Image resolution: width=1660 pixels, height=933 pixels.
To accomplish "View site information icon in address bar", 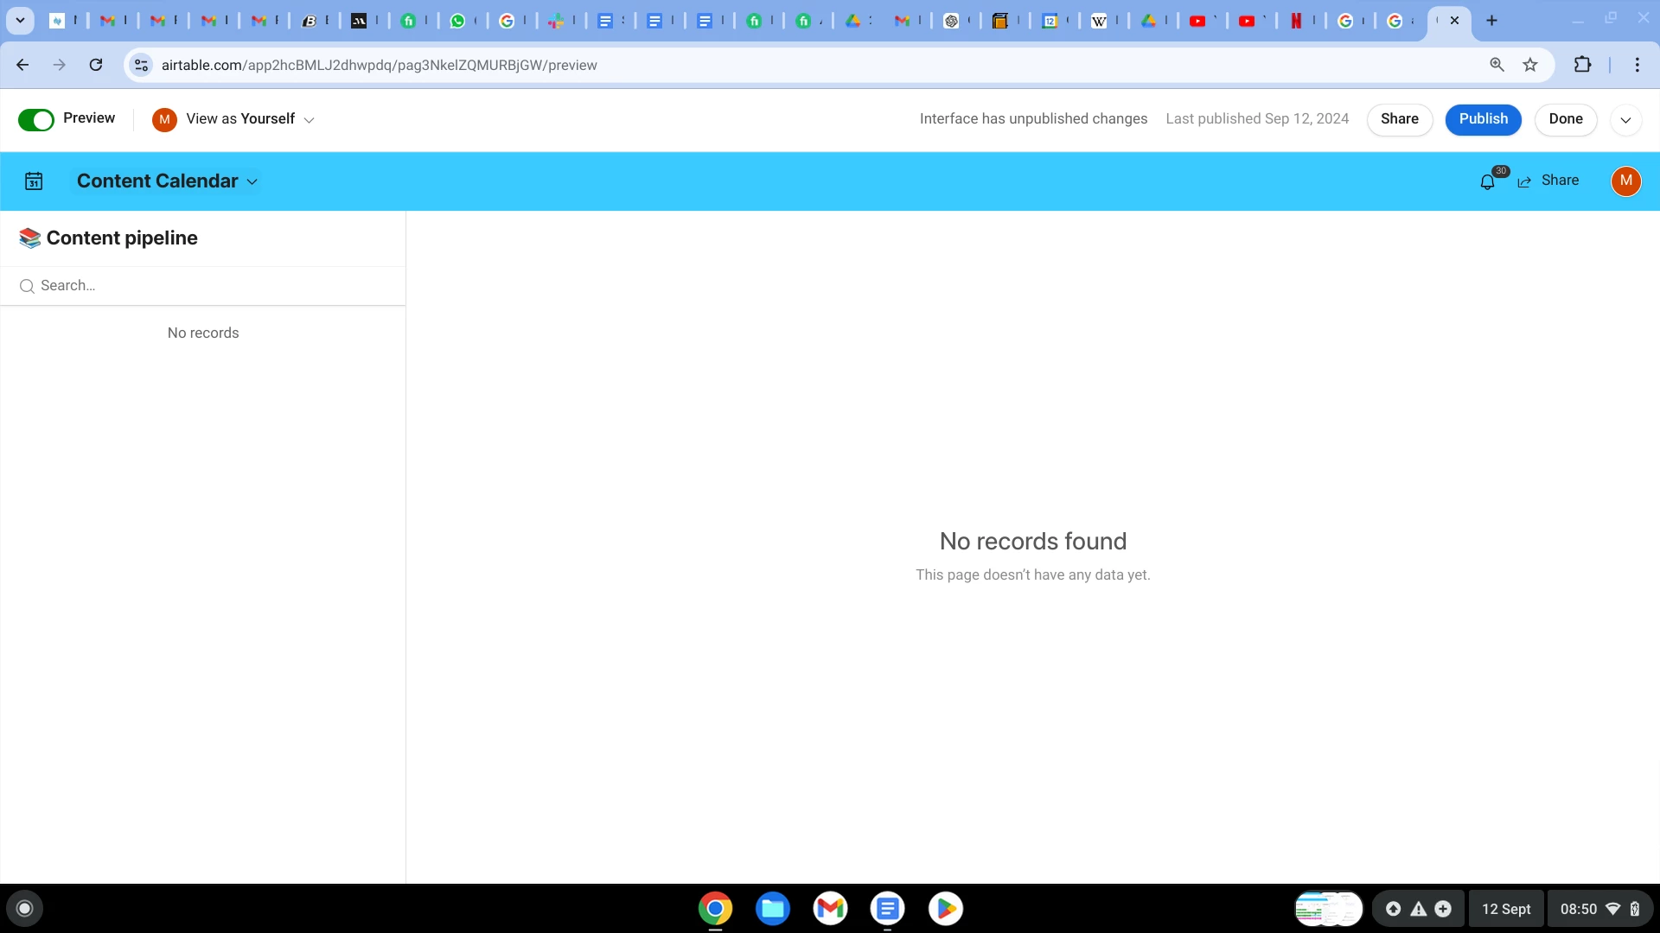I will coord(141,65).
